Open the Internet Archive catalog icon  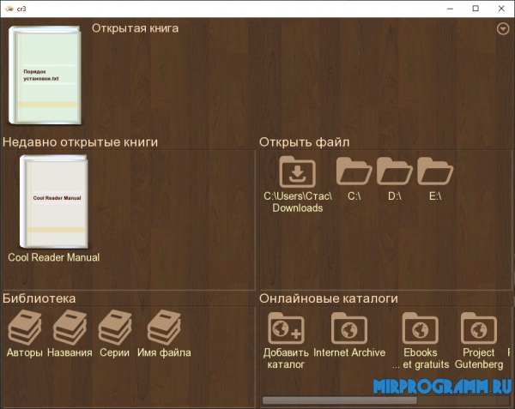tap(349, 328)
